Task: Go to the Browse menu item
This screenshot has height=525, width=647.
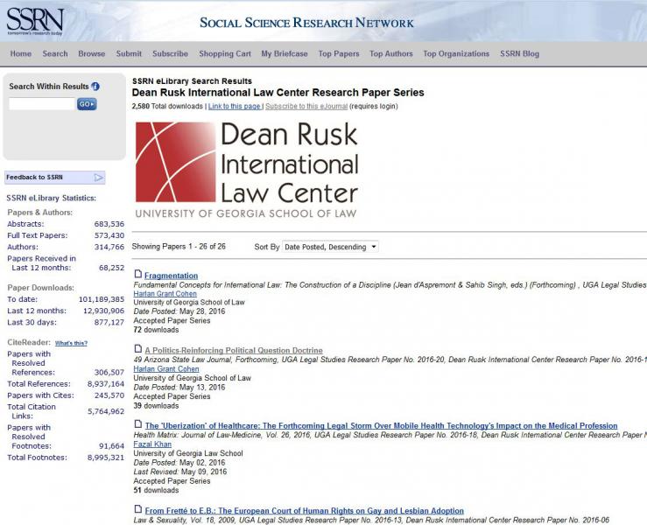Action: 91,53
